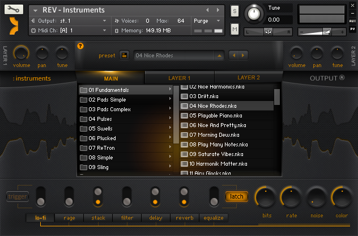This screenshot has width=358, height=236.
Task: Select previous instrument in header
Action: 207,10
